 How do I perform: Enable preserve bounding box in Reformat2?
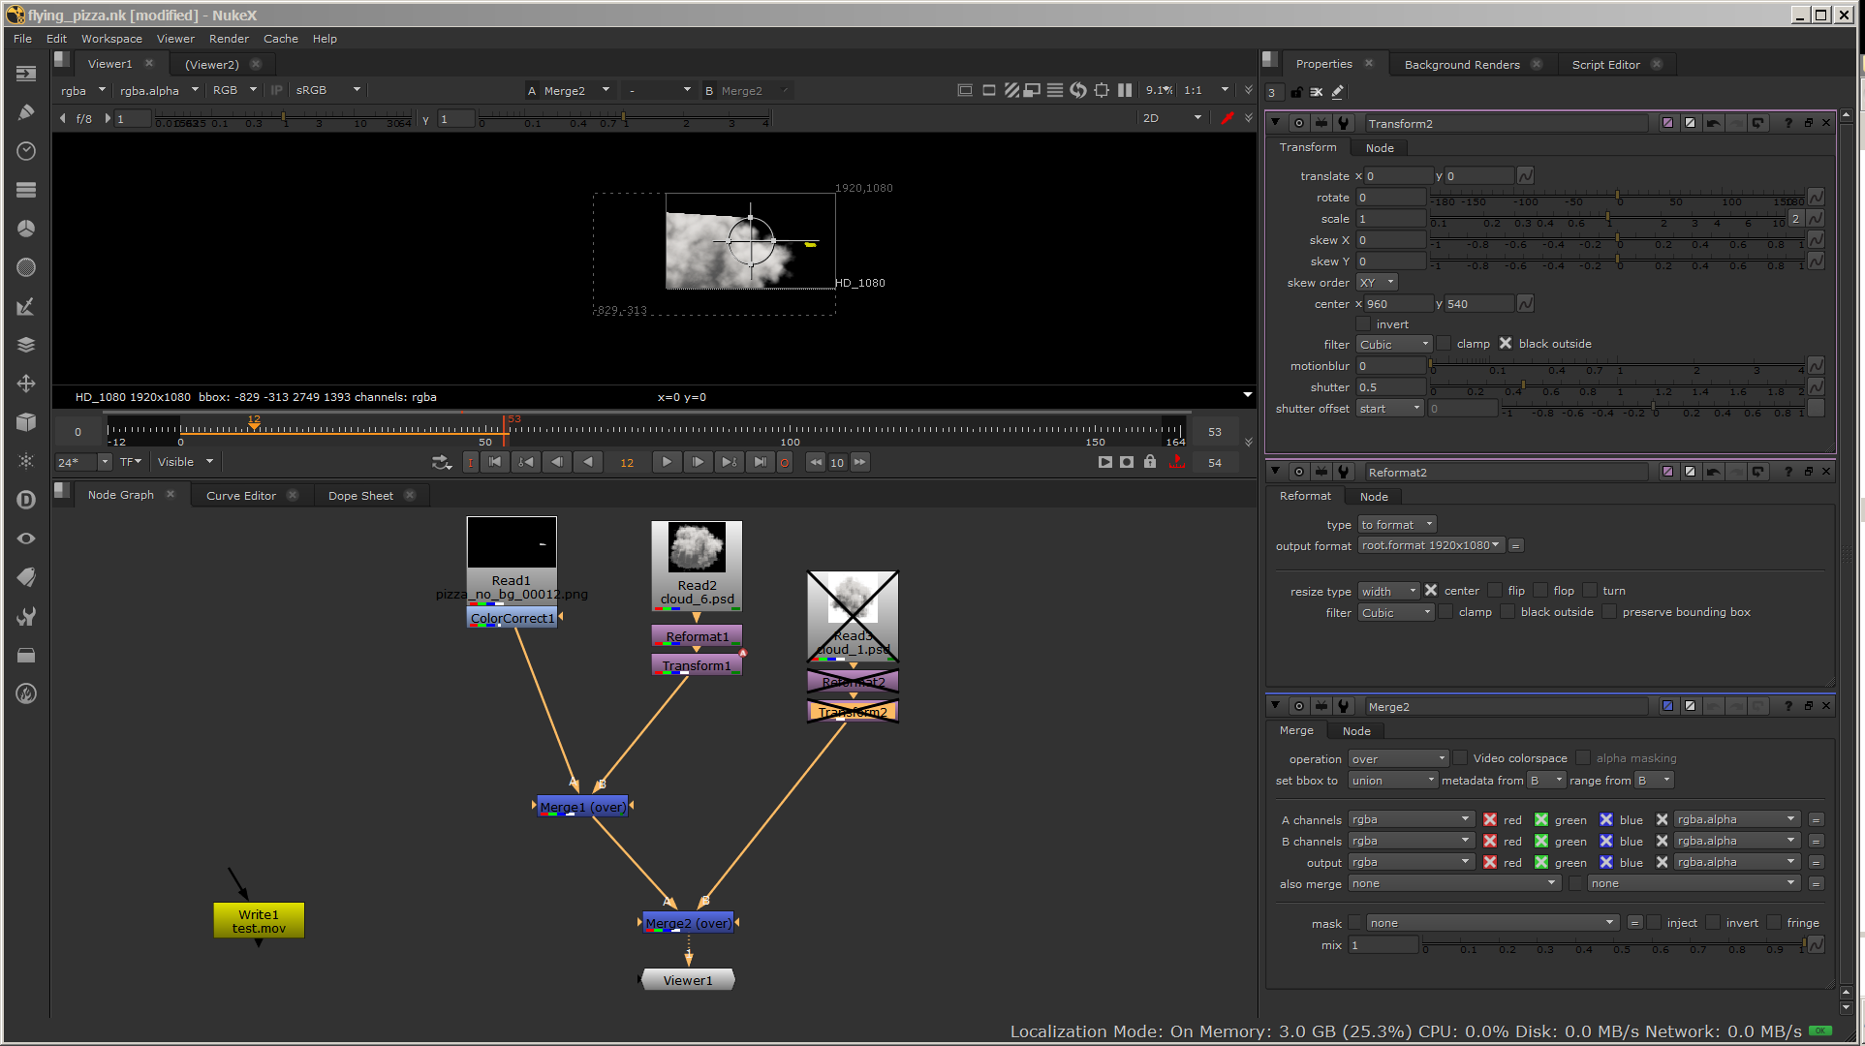point(1608,611)
